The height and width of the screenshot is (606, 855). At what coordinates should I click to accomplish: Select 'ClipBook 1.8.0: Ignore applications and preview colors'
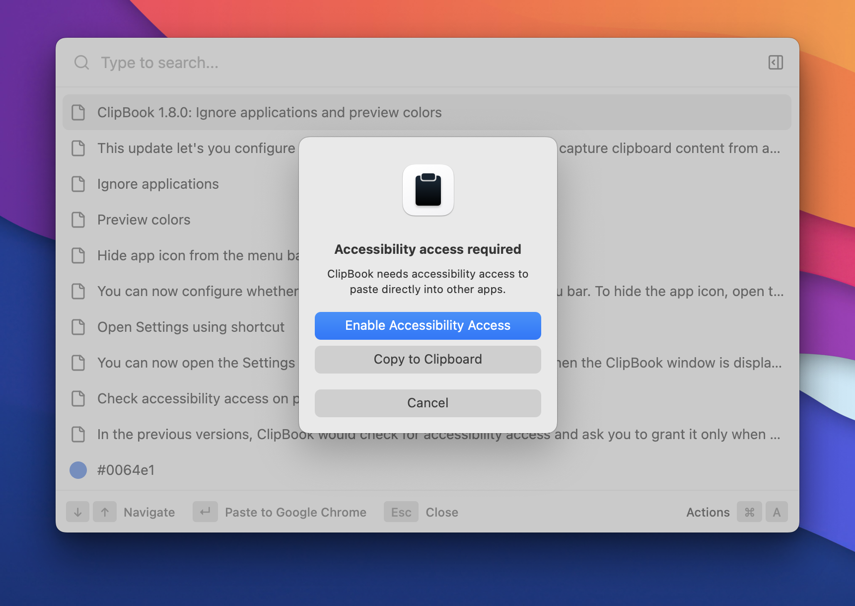[x=427, y=112]
